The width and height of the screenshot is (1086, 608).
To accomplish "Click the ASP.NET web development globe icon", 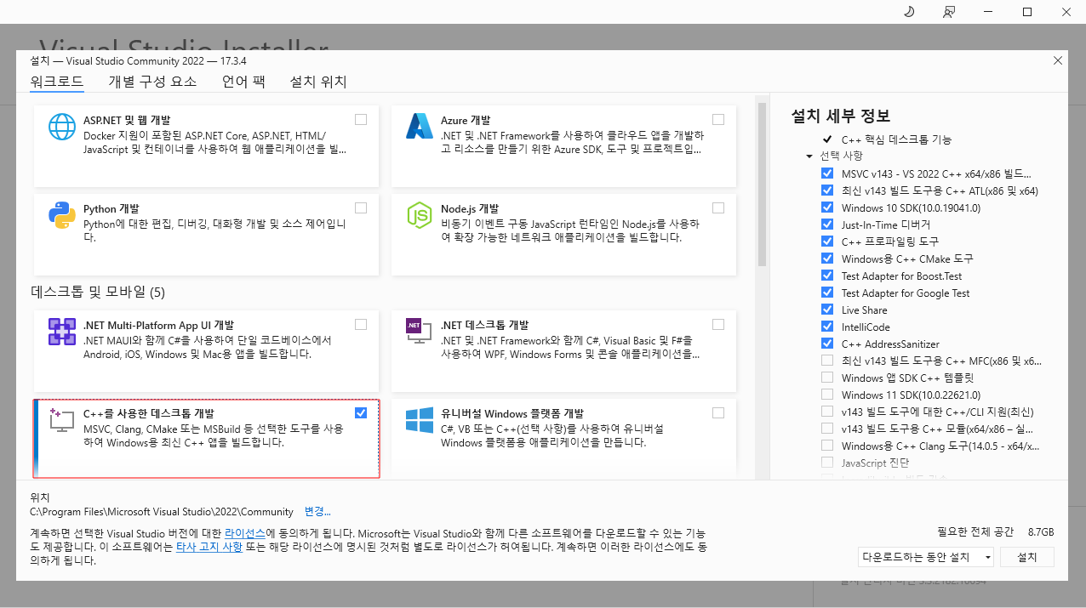I will click(x=62, y=127).
